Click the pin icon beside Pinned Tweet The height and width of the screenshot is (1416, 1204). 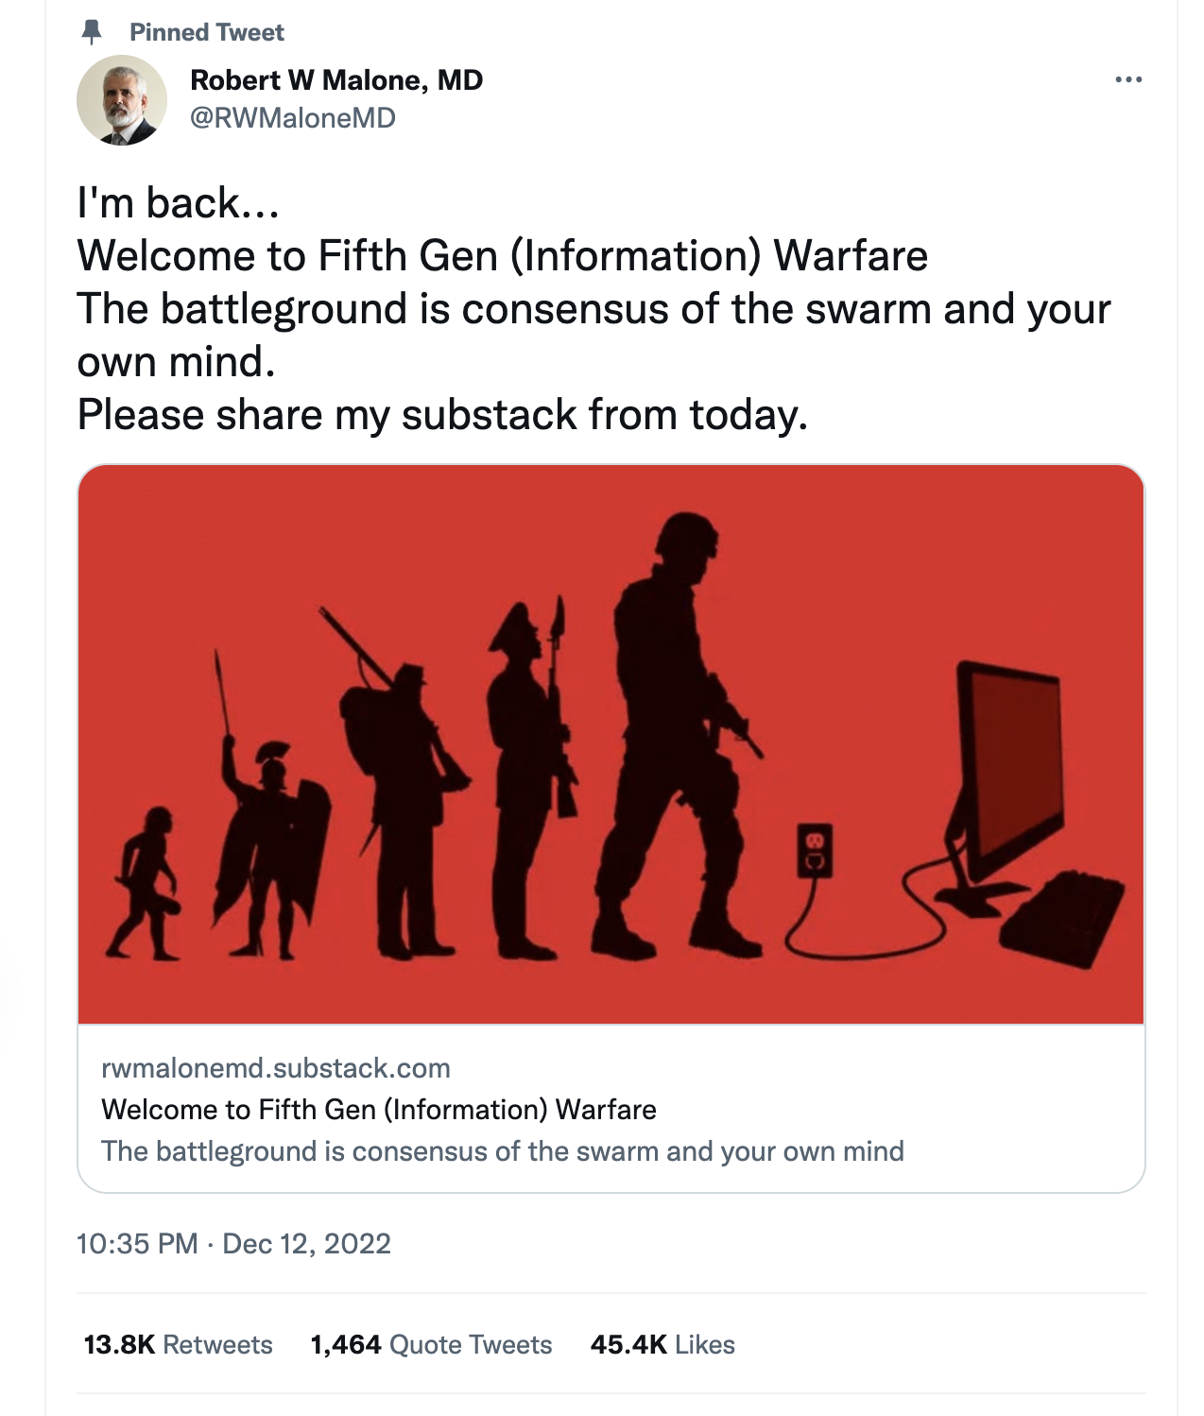(92, 32)
